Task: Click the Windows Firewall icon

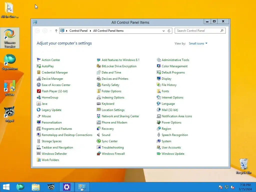Action: (98, 154)
